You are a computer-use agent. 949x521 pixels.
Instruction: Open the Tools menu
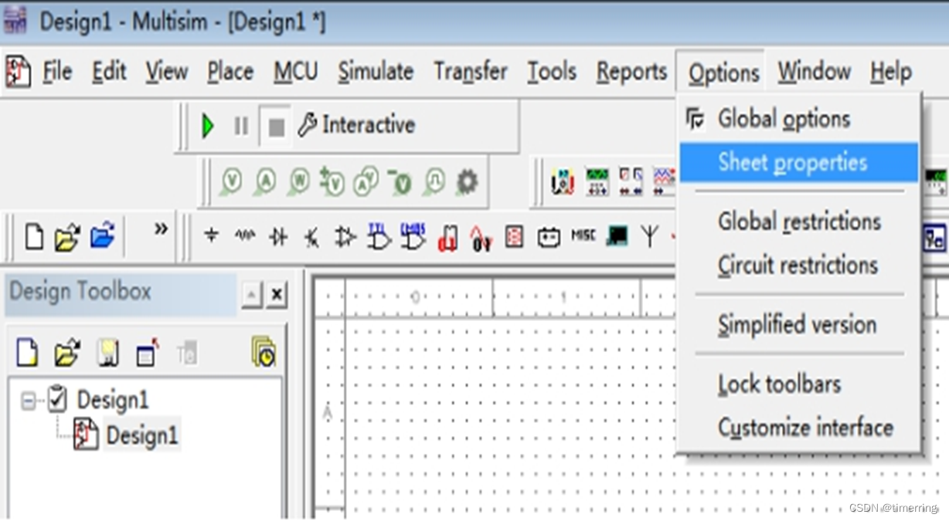(x=552, y=72)
